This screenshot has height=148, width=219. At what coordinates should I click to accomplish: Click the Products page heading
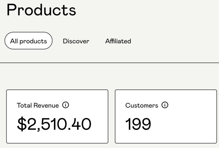pyautogui.click(x=41, y=10)
